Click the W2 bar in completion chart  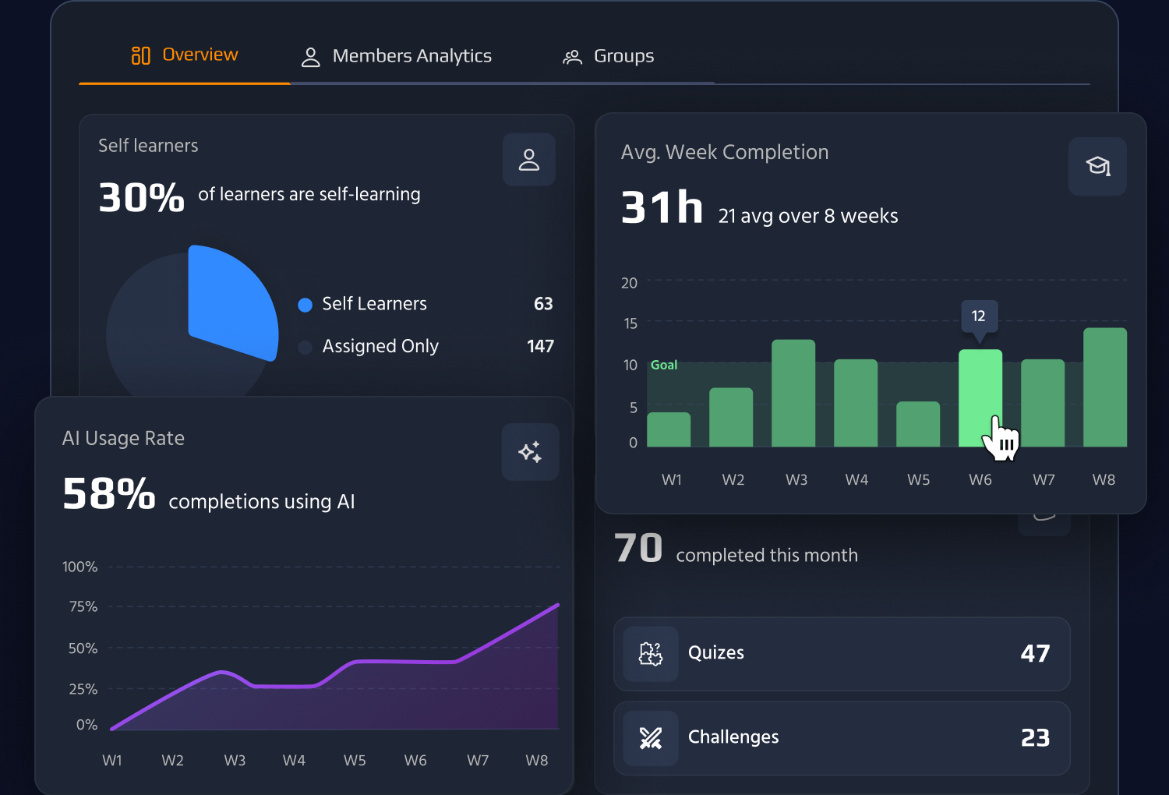coord(731,417)
